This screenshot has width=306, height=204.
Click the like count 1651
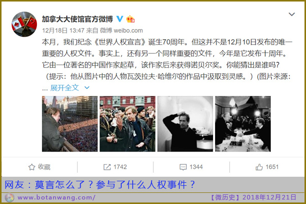(272, 167)
